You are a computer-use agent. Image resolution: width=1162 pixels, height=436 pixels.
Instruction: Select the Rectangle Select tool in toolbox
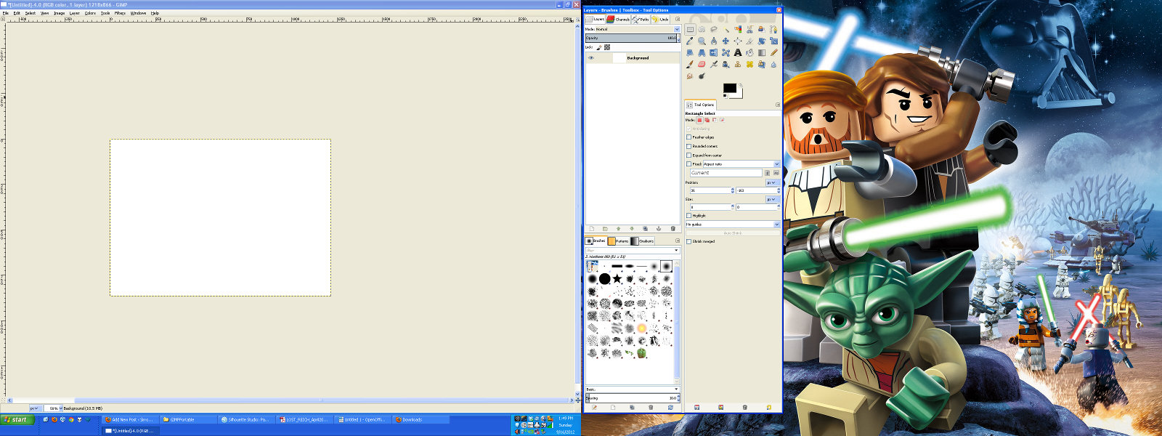pos(690,30)
